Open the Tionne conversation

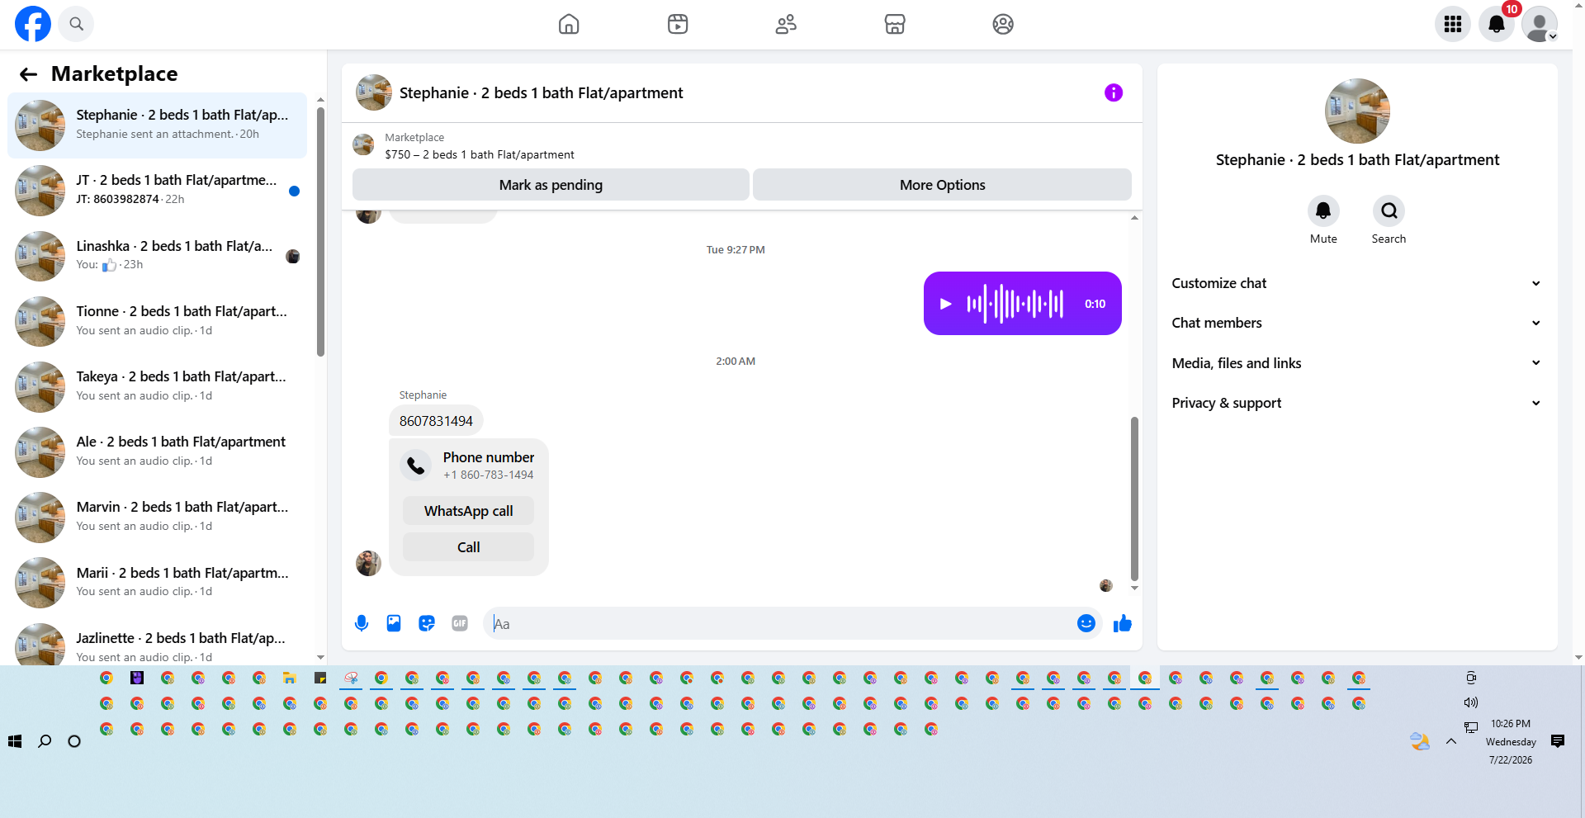(x=157, y=321)
